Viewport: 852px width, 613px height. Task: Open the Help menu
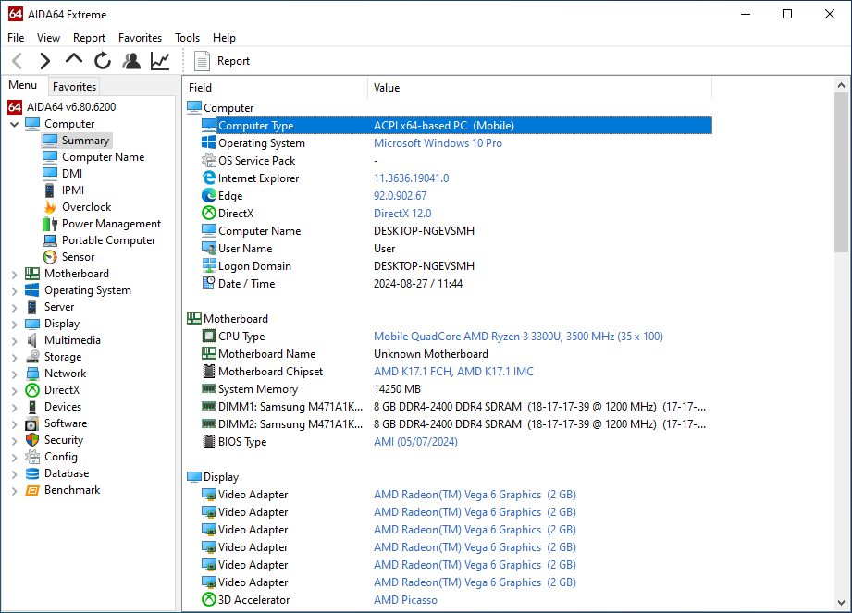pyautogui.click(x=224, y=38)
